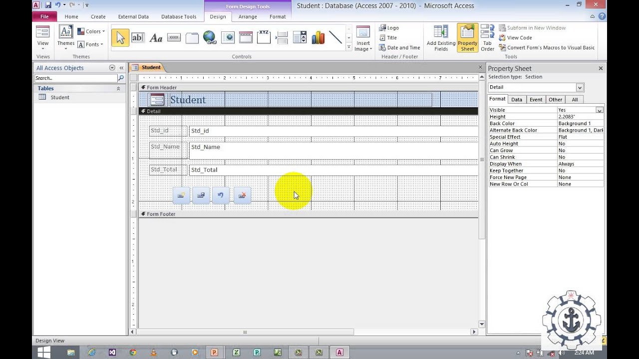The image size is (639, 359).
Task: Click the navigation pane Search box
Action: (76, 78)
